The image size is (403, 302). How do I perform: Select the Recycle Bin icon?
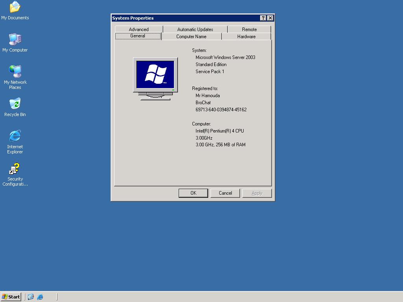tap(15, 104)
